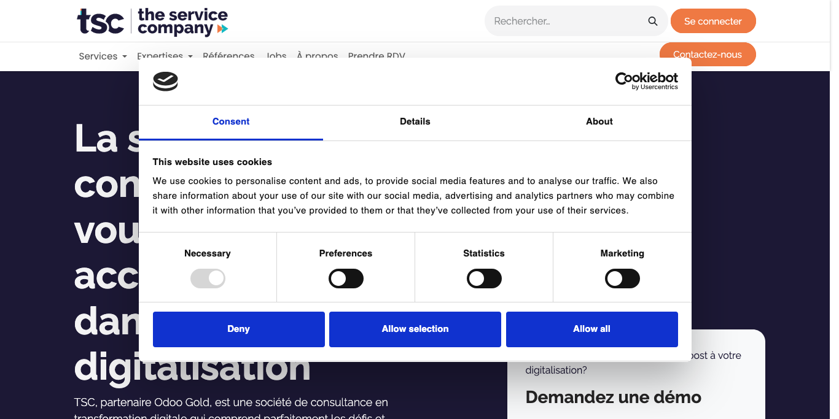Turn on Statistics cookies toggle
The width and height of the screenshot is (839, 419).
(x=484, y=279)
